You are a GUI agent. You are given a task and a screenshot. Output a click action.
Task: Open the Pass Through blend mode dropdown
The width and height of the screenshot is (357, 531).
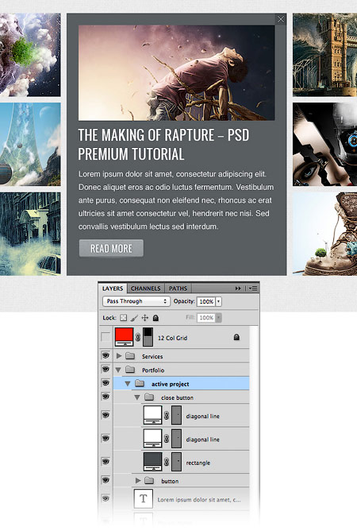coord(136,301)
